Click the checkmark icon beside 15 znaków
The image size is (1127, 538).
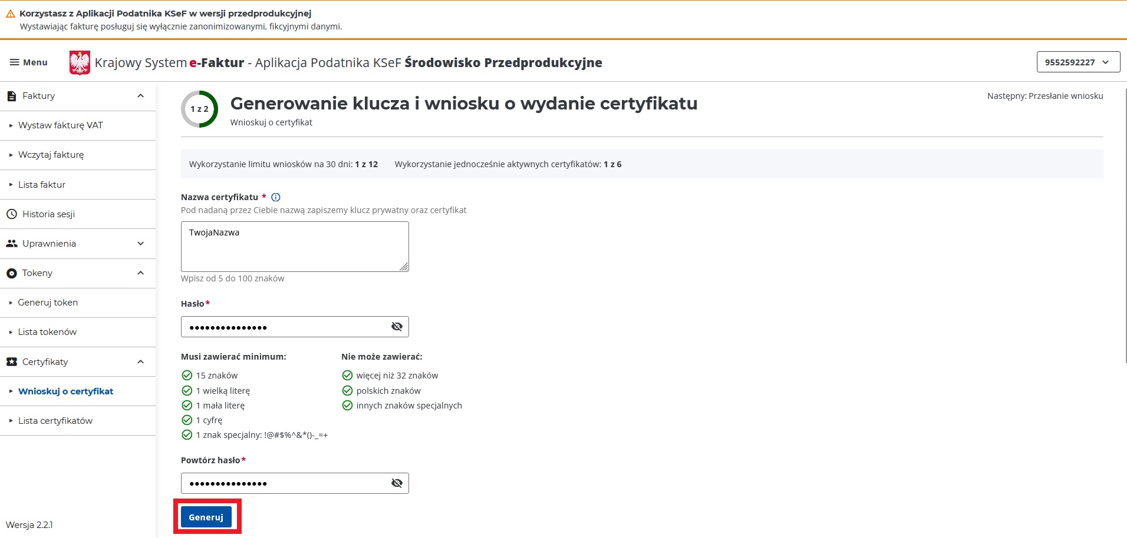(x=187, y=376)
